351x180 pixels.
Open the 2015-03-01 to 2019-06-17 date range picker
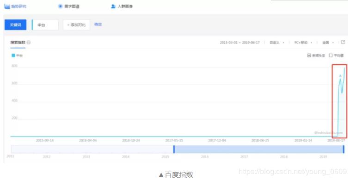pyautogui.click(x=240, y=42)
